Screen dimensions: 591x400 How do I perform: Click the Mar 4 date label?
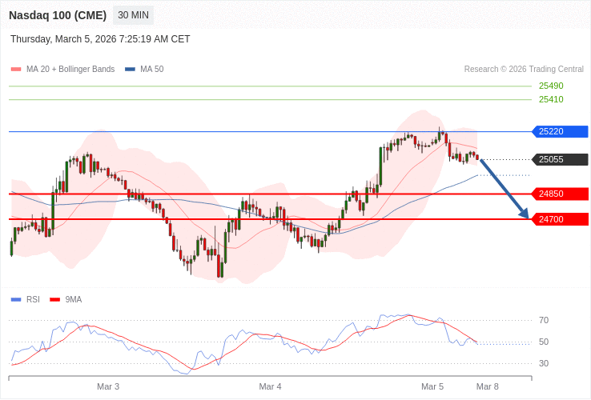270,386
